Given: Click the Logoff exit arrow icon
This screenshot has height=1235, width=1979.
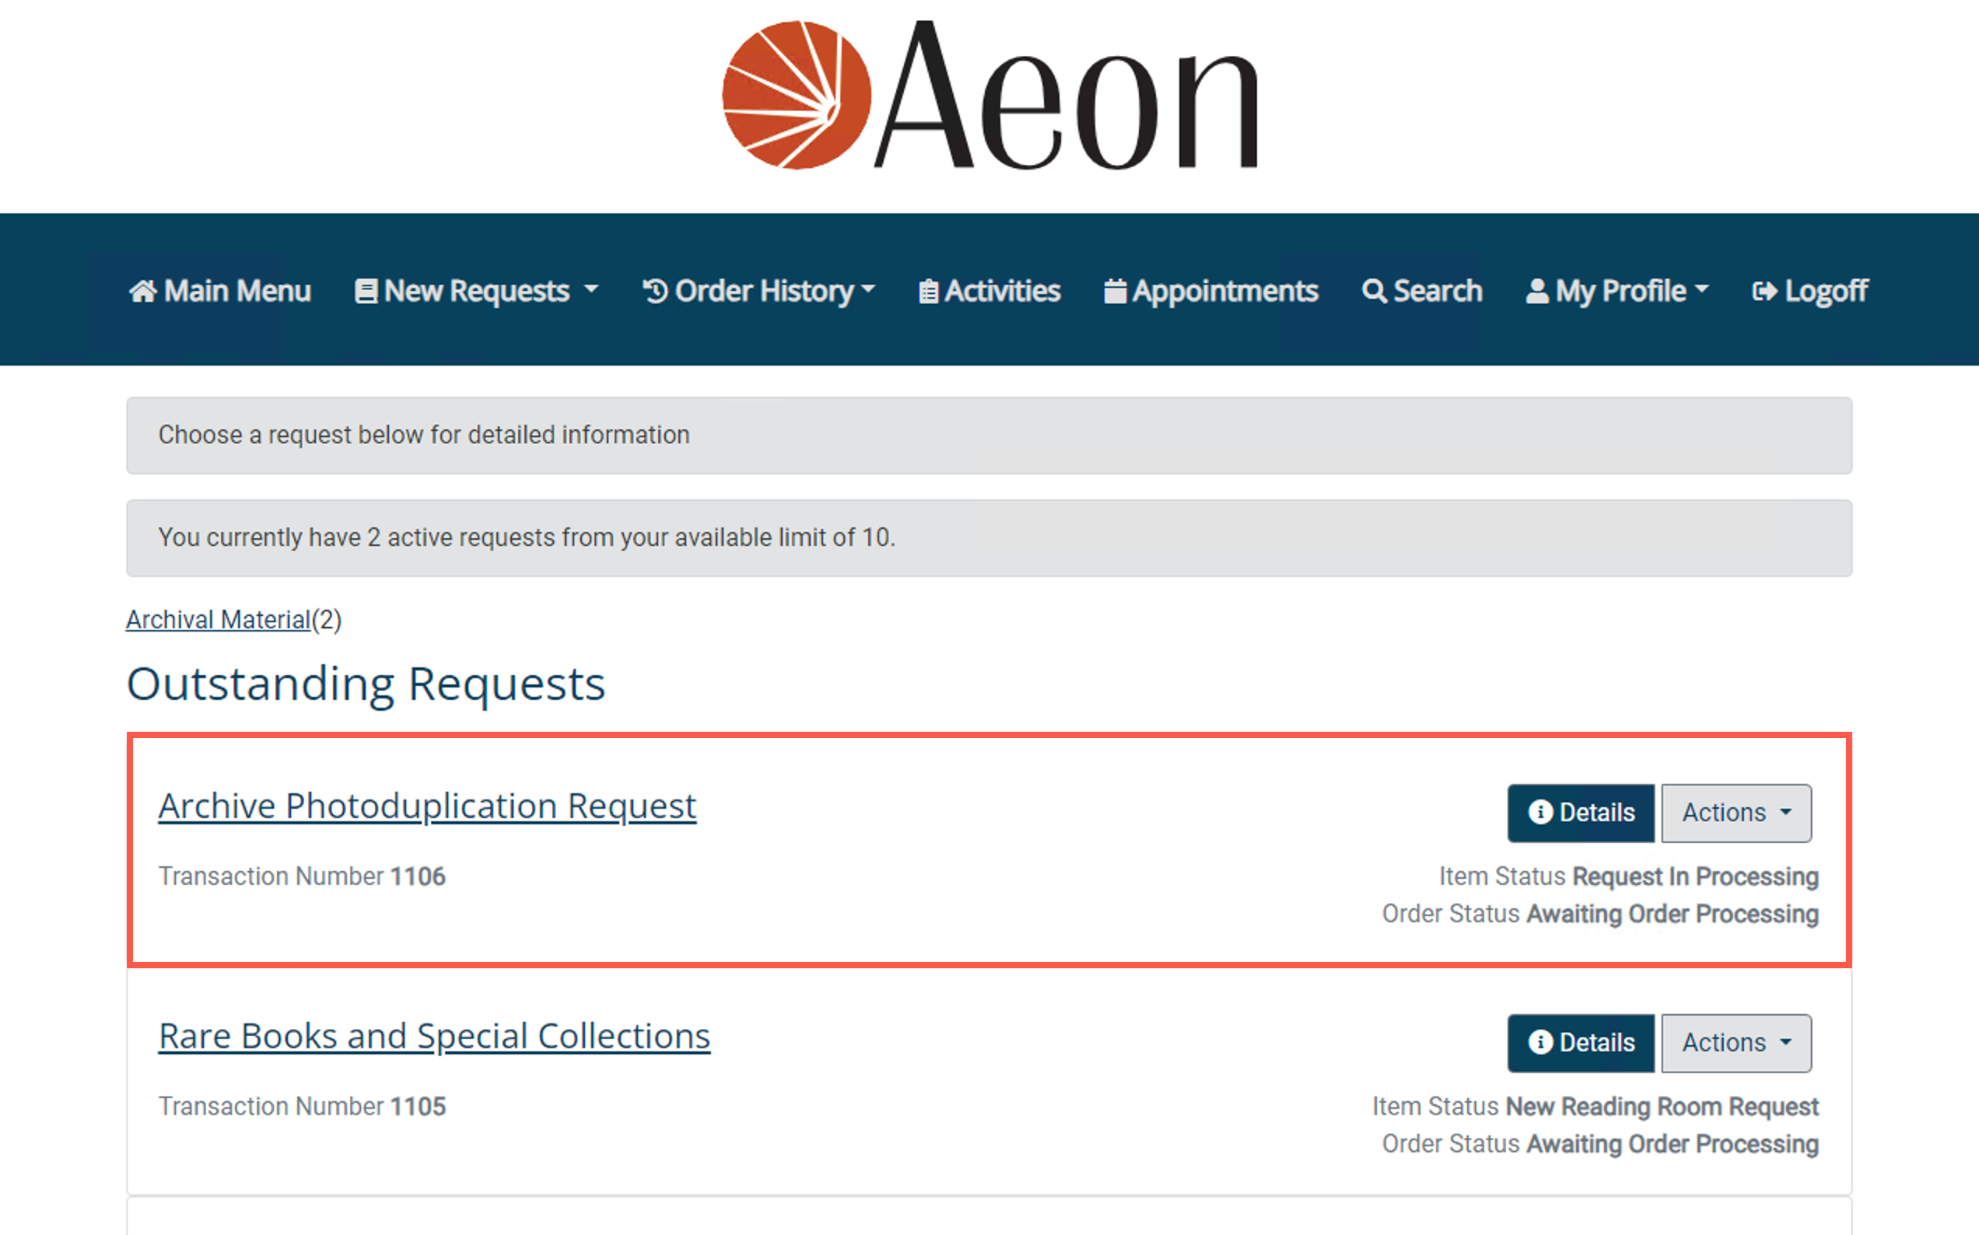Looking at the screenshot, I should 1765,292.
